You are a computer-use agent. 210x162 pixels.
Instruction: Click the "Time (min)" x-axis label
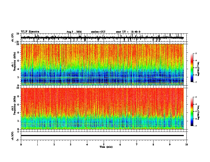(106, 147)
